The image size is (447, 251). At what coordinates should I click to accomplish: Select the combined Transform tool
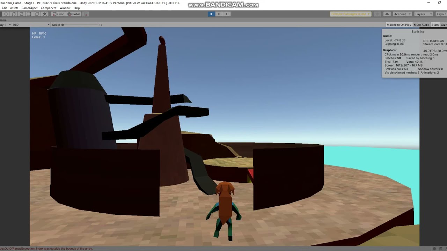point(37,14)
